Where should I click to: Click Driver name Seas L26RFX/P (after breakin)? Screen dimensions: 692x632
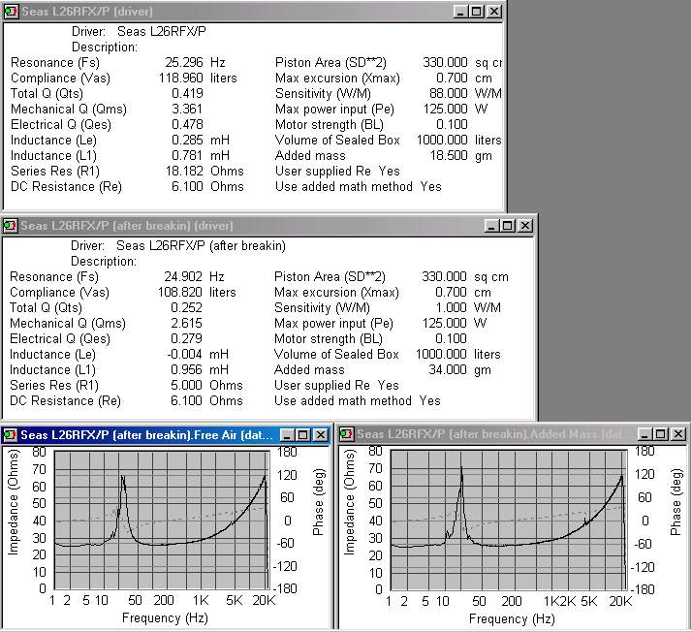[x=201, y=245]
